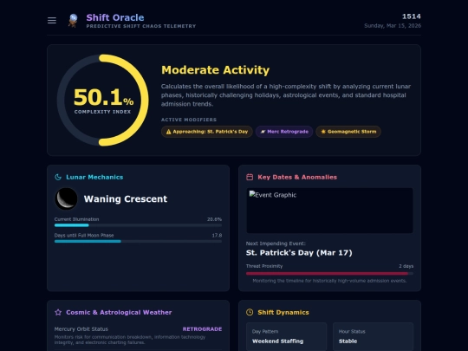This screenshot has height=351, width=468.
Task: Select the Approaching: St. Patrick's Day modifier
Action: (207, 132)
